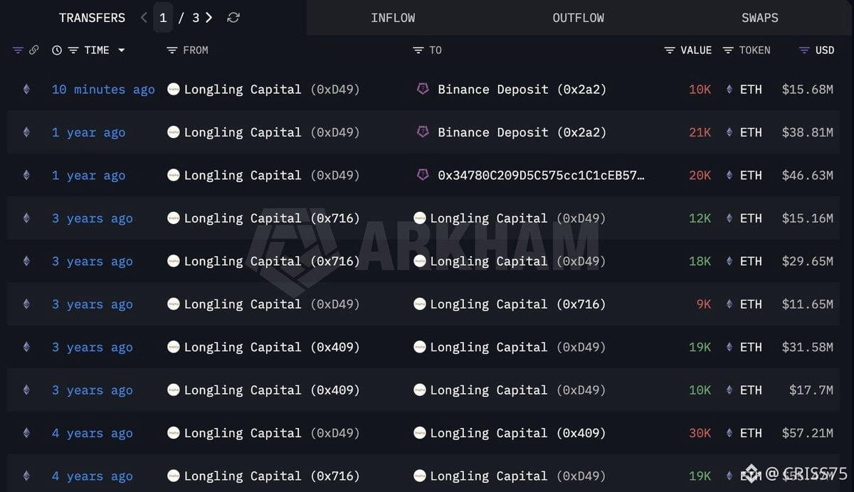Image resolution: width=854 pixels, height=492 pixels.
Task: Click ETH token icon in $29.65M row
Action: (729, 261)
